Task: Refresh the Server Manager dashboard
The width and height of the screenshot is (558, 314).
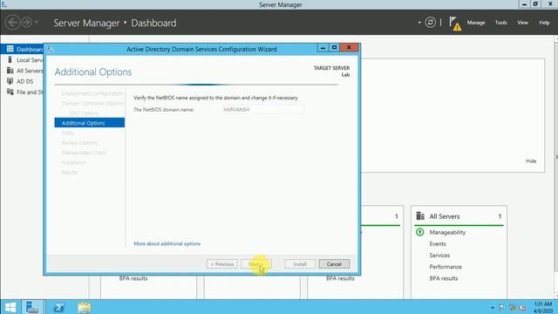Action: pyautogui.click(x=430, y=23)
